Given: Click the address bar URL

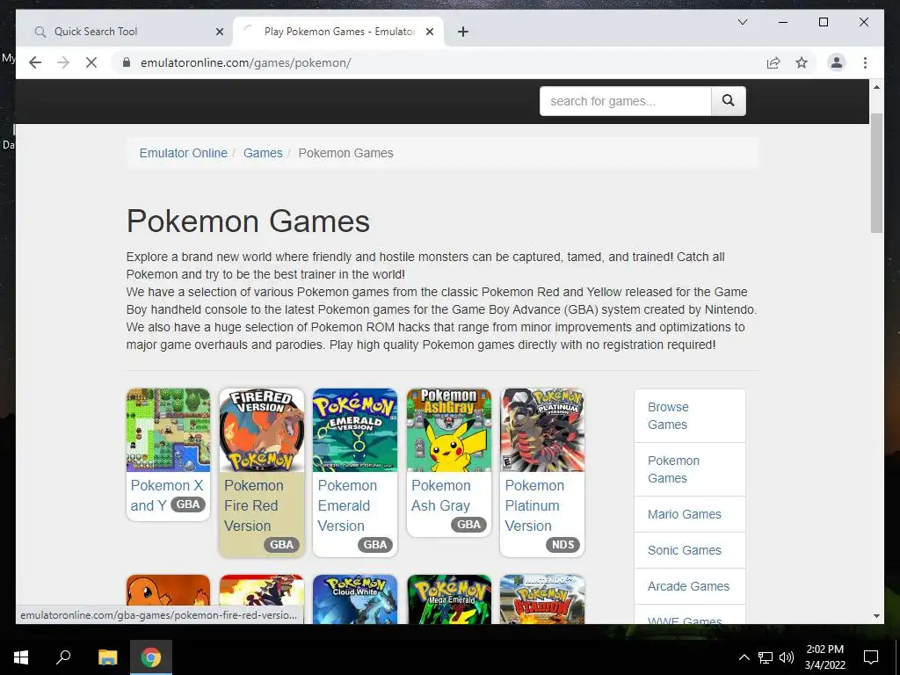Looking at the screenshot, I should pyautogui.click(x=246, y=62).
